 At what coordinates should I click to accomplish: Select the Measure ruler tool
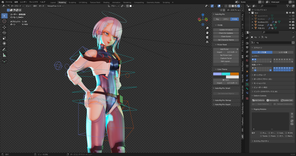[x=4, y=55]
